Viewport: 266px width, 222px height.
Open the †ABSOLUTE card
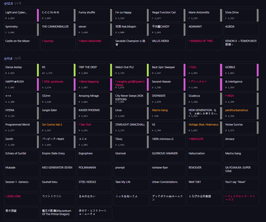click(205, 142)
